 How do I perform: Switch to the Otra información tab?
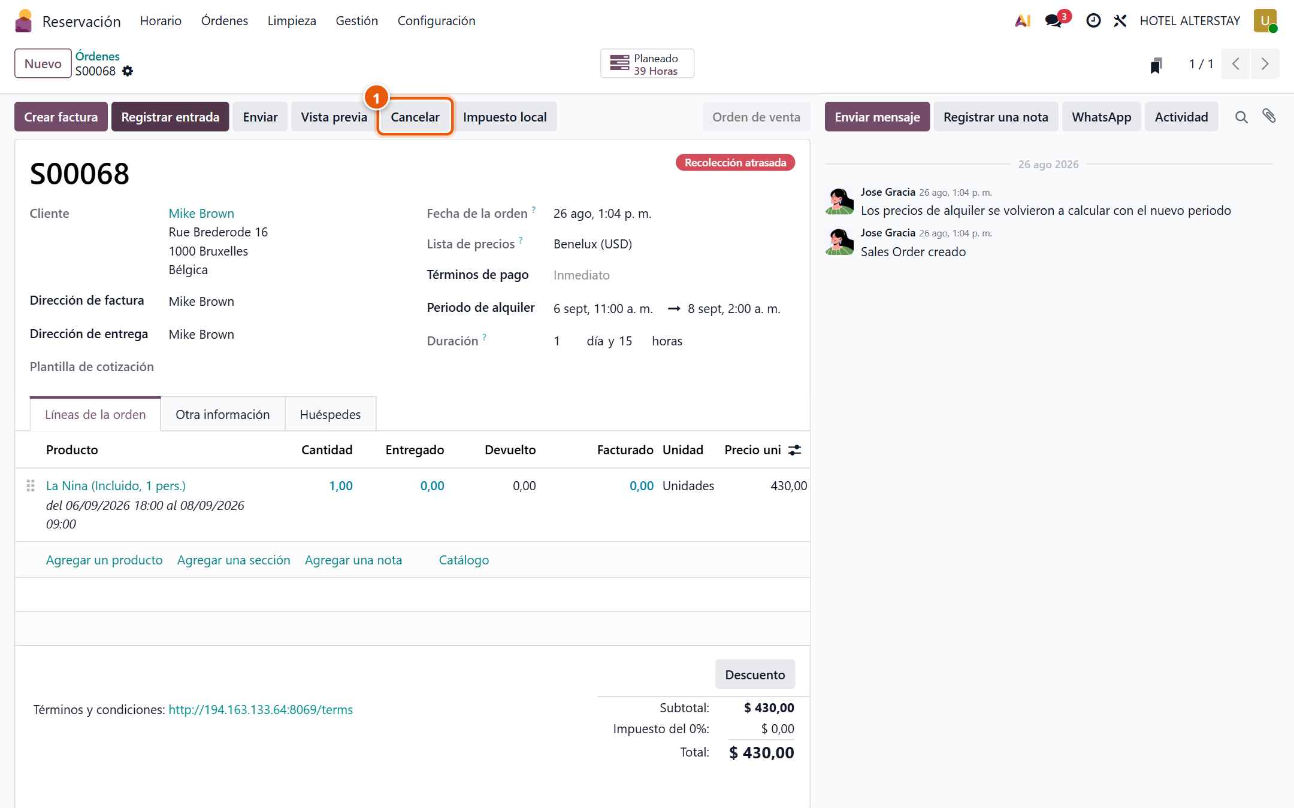(x=223, y=414)
